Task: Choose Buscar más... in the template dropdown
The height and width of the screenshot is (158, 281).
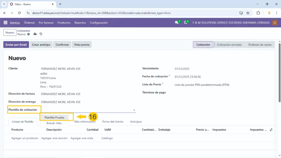Action: tap(54, 123)
